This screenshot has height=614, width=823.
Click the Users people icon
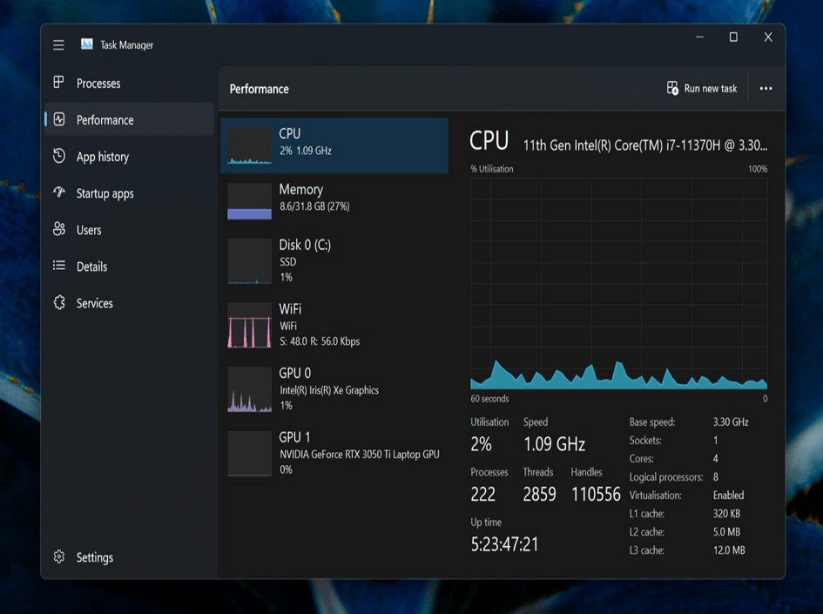(x=59, y=229)
